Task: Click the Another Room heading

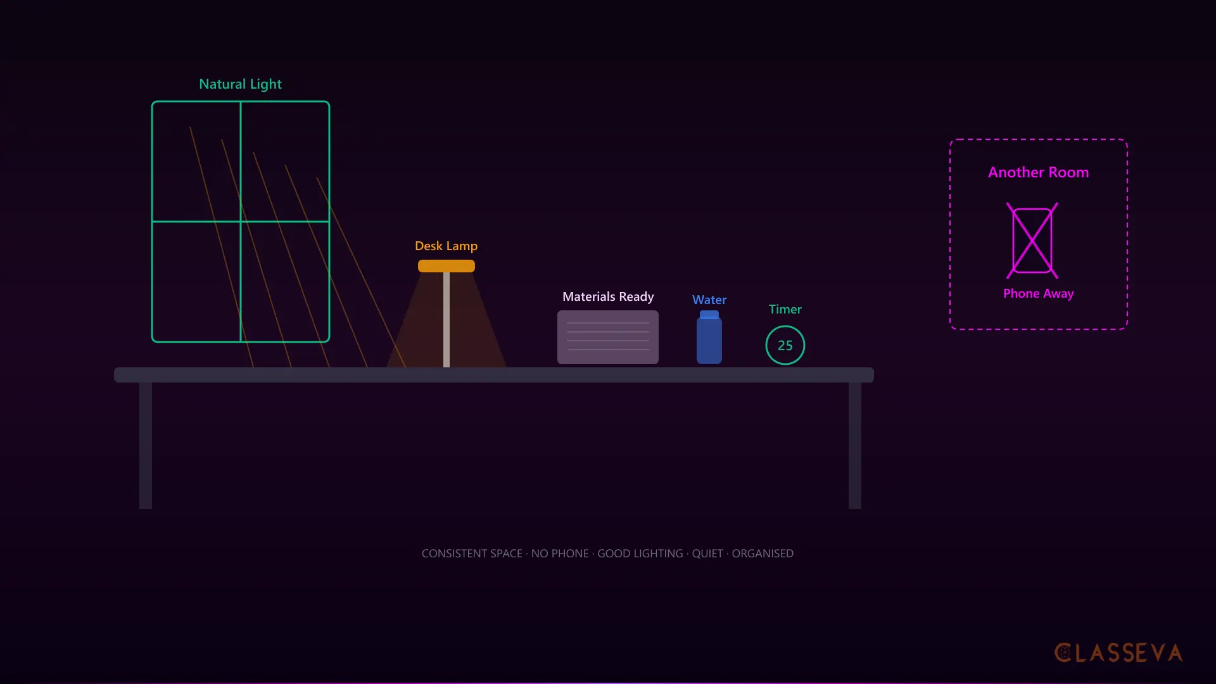Action: click(x=1039, y=172)
